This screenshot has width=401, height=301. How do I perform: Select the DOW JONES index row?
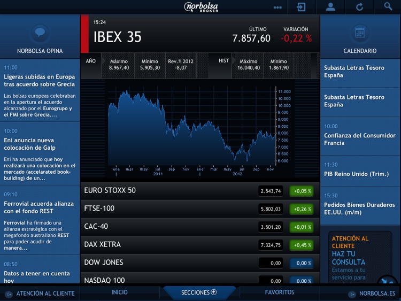[200, 263]
